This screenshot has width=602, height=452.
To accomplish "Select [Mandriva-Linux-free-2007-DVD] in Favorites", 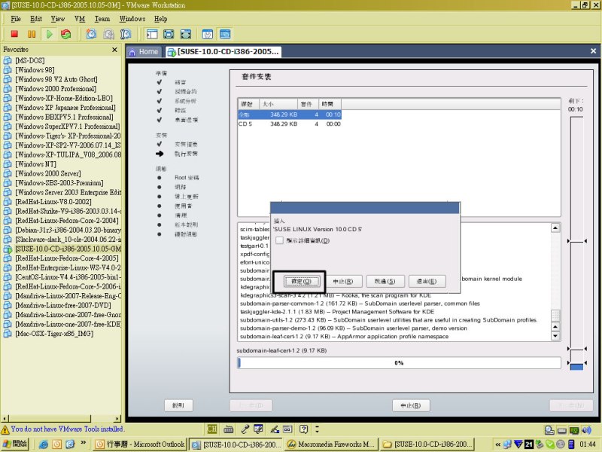I will (x=63, y=305).
